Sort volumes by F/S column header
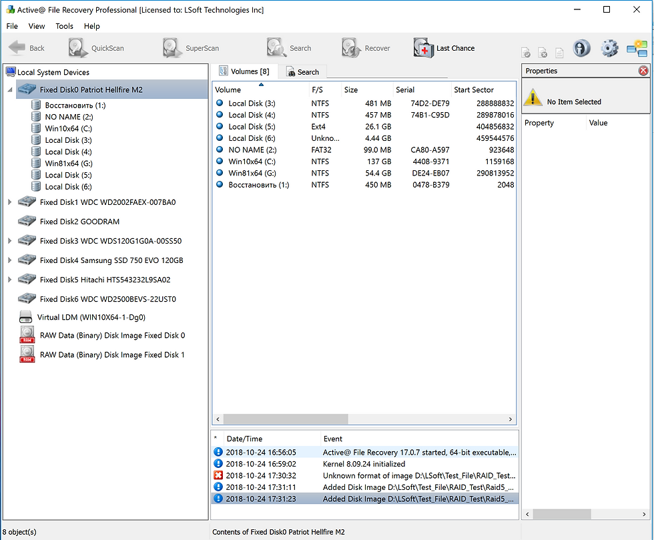This screenshot has width=654, height=540. coord(325,89)
